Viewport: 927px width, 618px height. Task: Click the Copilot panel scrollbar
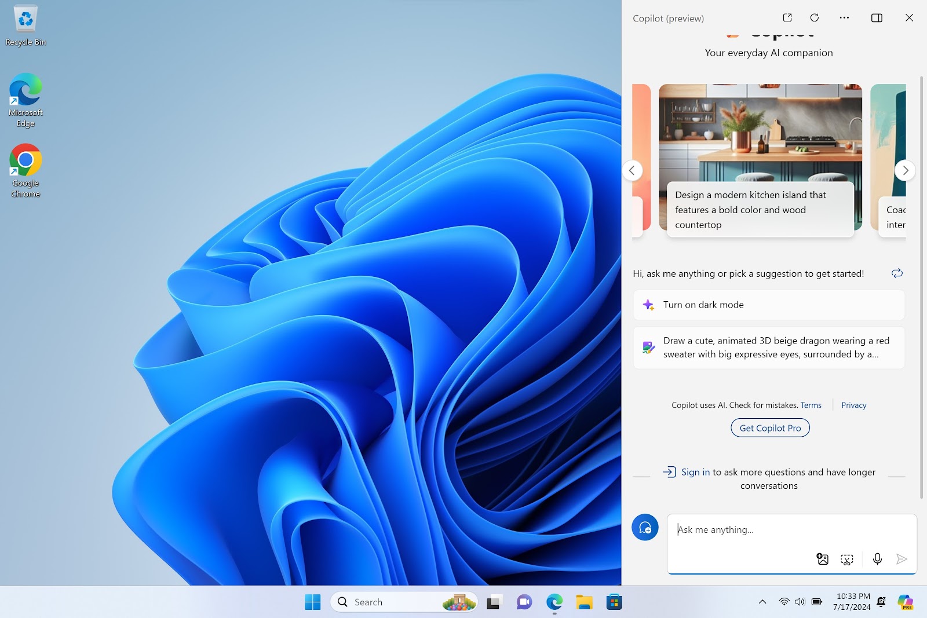coord(922,287)
